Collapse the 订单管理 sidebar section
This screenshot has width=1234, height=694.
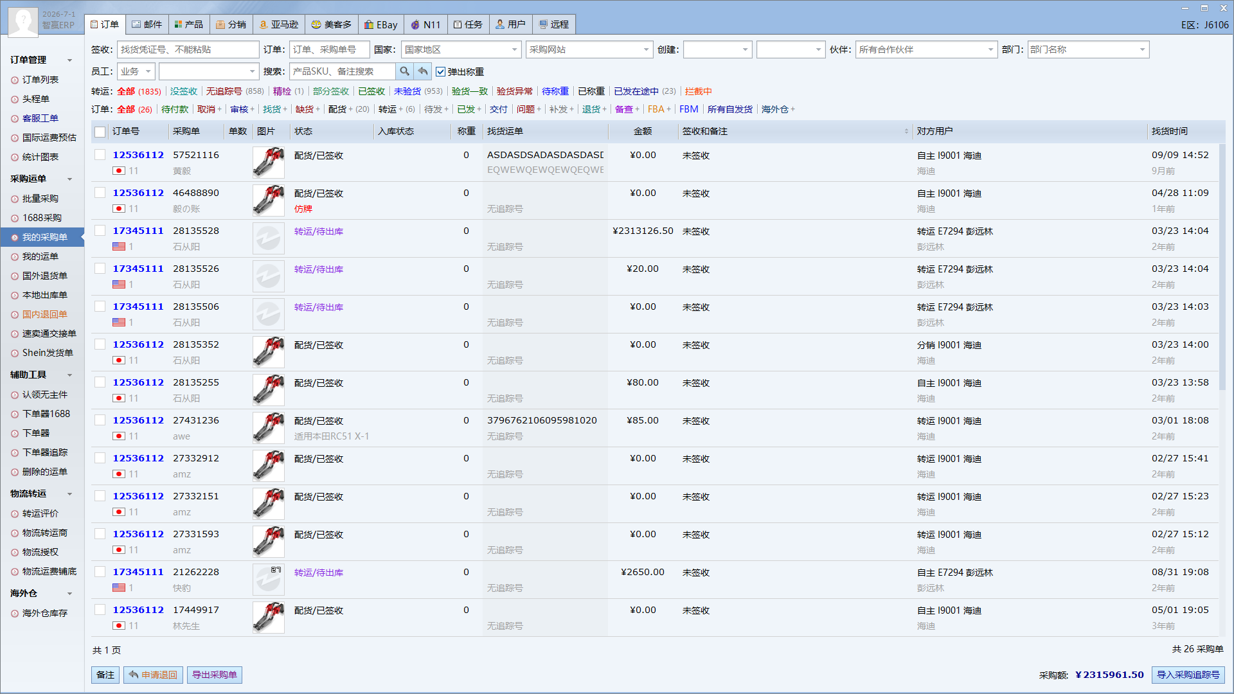click(x=70, y=60)
